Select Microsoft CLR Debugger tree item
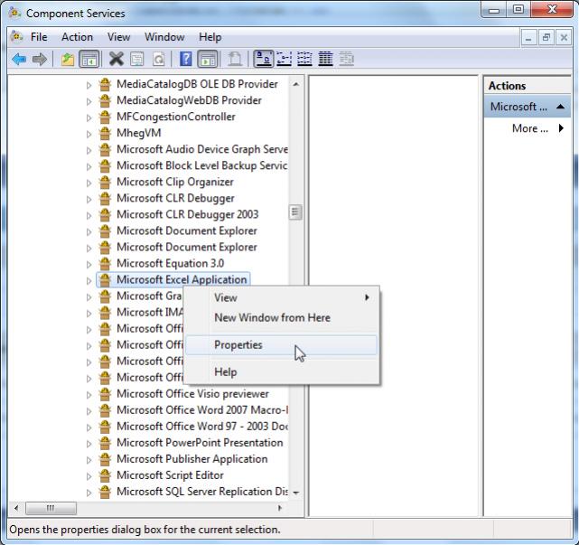The height and width of the screenshot is (545, 579). [x=175, y=199]
